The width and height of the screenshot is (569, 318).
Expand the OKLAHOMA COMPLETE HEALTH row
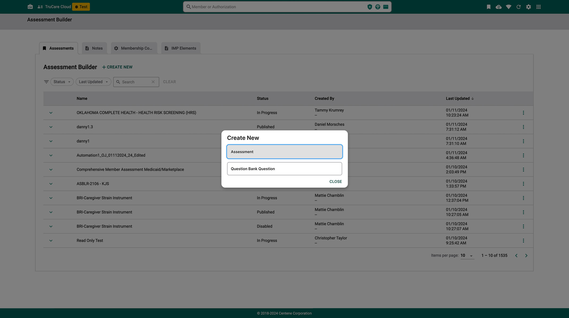(x=51, y=113)
